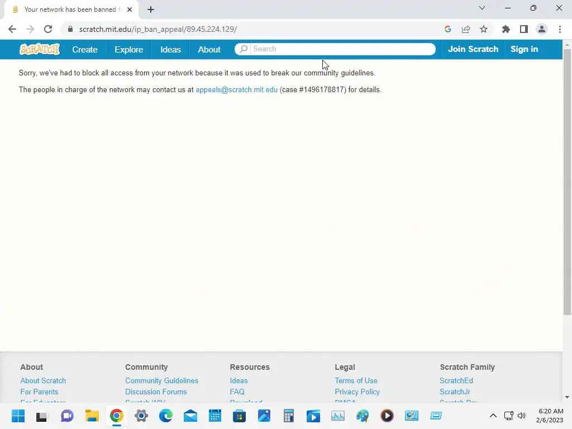Screen dimensions: 572x429
Task: Select the 'Your network has been banned' tab
Action: click(71, 9)
